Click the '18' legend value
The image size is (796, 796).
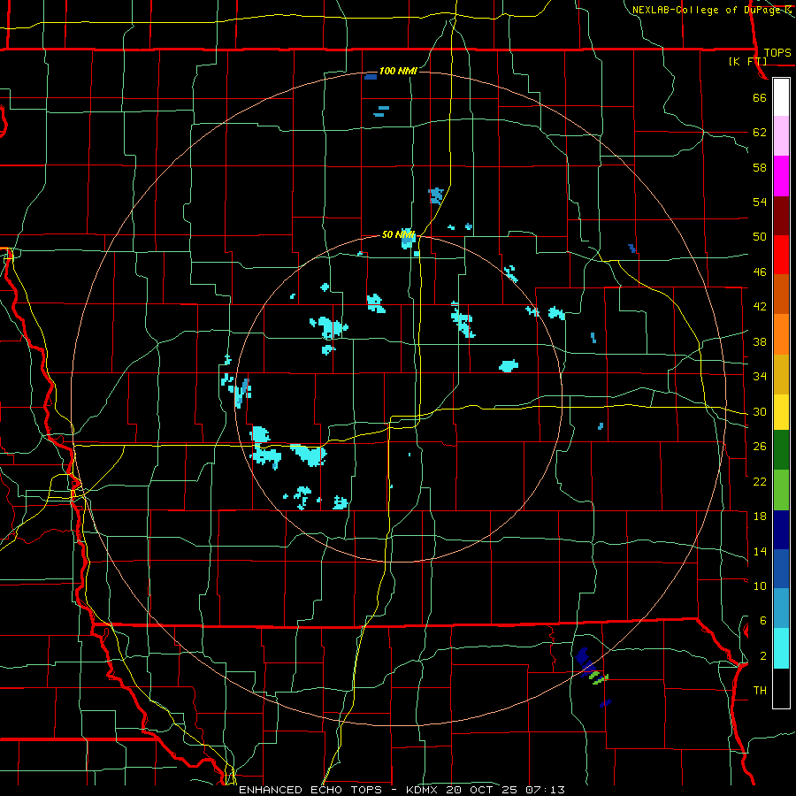(760, 516)
